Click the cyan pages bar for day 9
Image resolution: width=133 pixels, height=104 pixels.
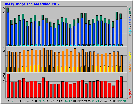40,45
